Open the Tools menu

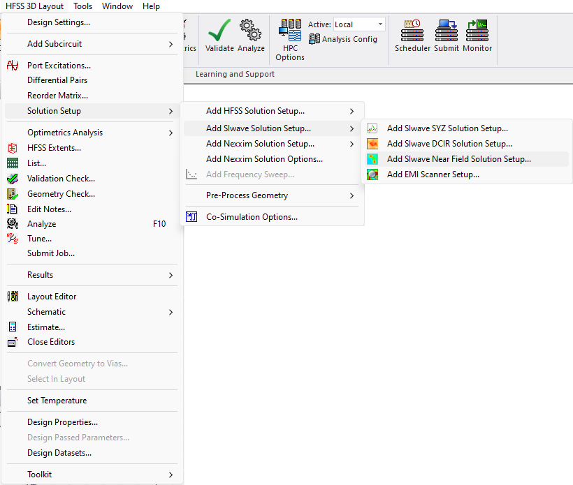click(x=82, y=6)
